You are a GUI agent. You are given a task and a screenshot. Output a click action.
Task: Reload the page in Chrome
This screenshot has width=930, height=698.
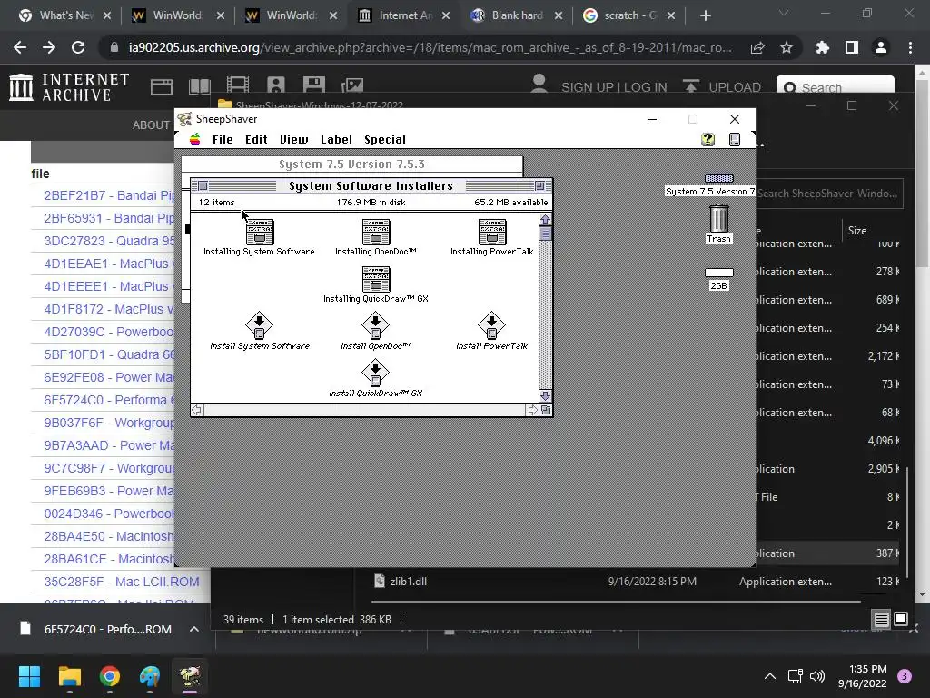78,47
